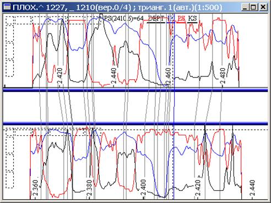Click the 2.400 depth label in lower well

click(x=144, y=188)
